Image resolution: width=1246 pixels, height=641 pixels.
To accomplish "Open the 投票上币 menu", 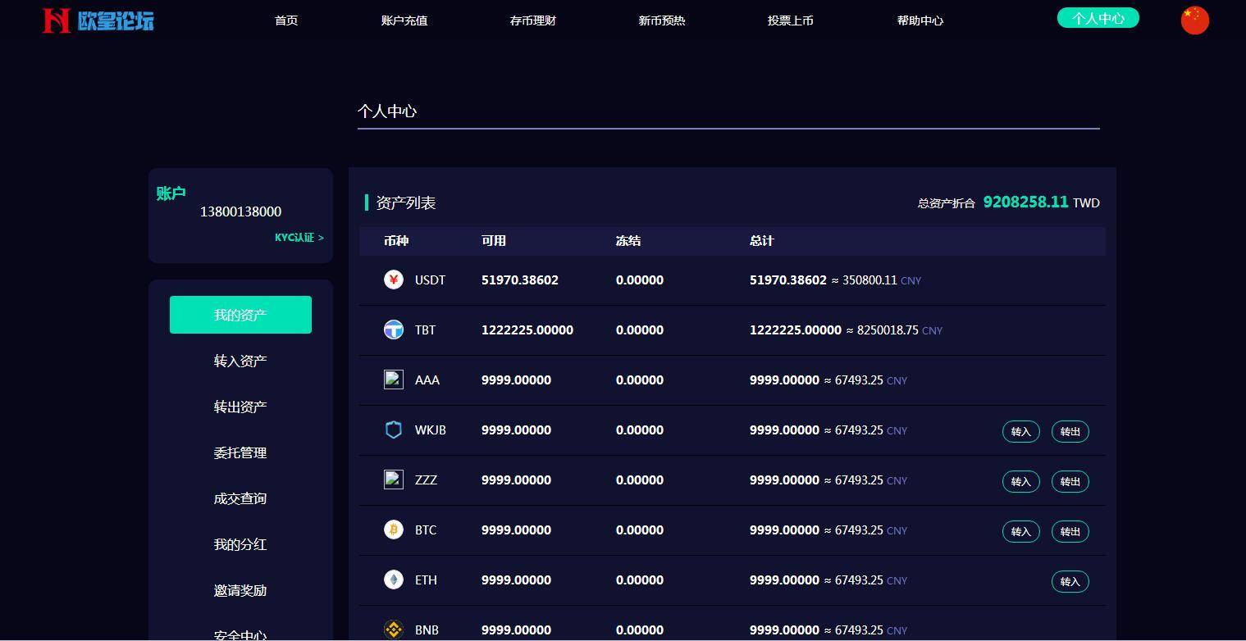I will (791, 20).
